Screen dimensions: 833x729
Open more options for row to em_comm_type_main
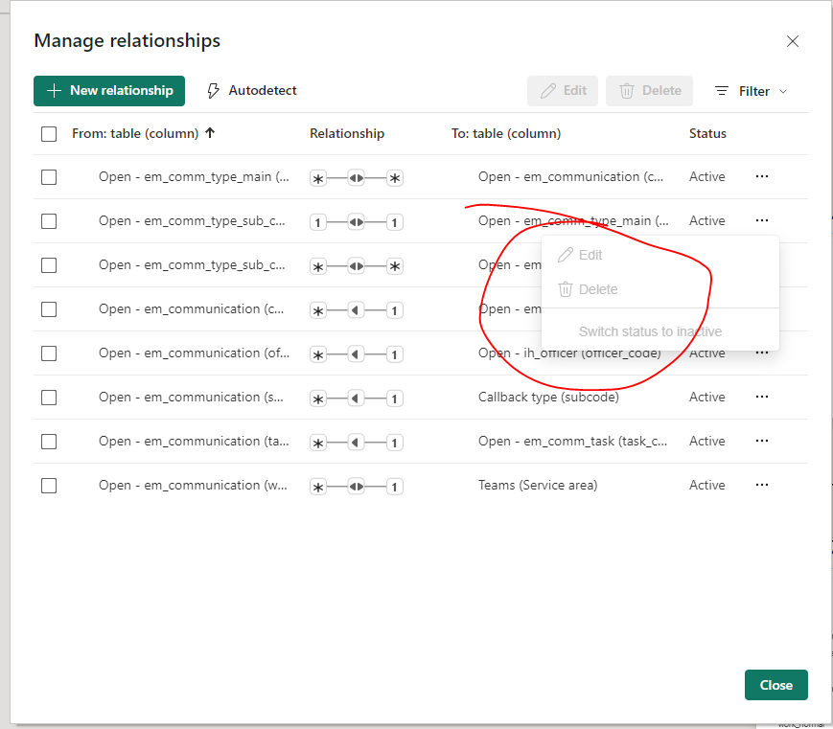(x=762, y=220)
